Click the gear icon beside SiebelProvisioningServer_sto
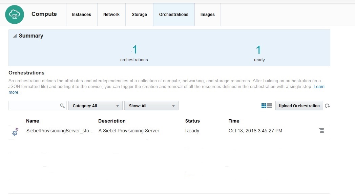Image resolution: width=355 pixels, height=196 pixels. click(15, 132)
